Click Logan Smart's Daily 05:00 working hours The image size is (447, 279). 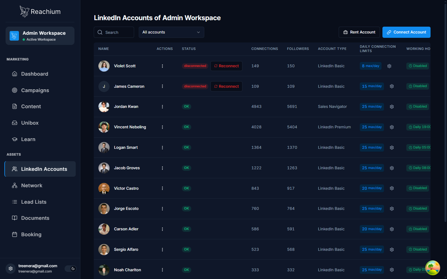418,148
